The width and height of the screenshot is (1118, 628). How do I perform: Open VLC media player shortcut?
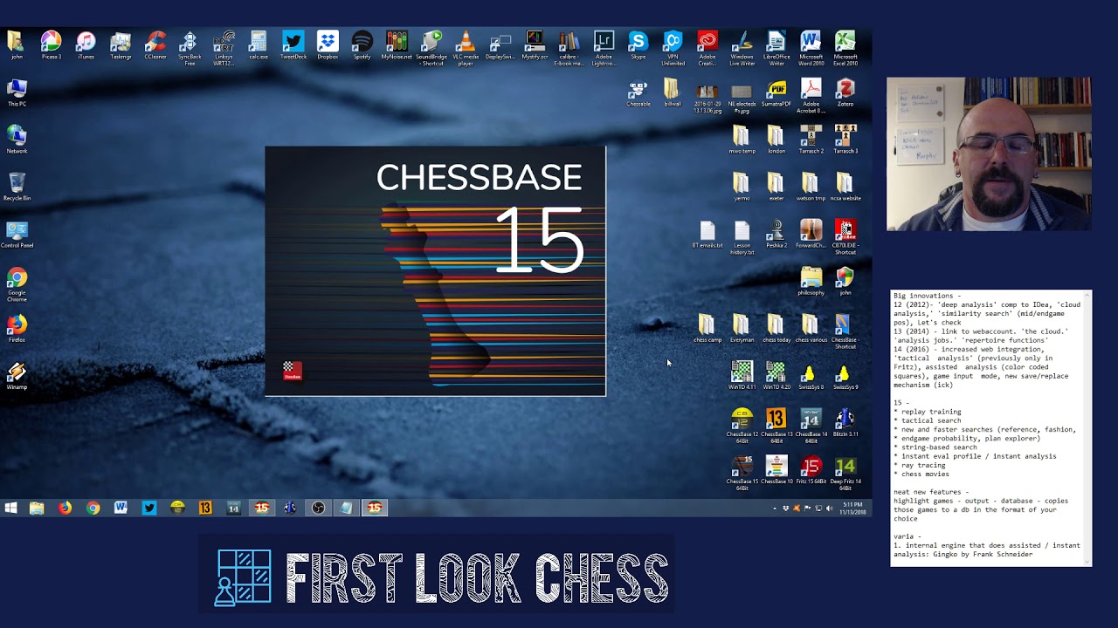(466, 47)
